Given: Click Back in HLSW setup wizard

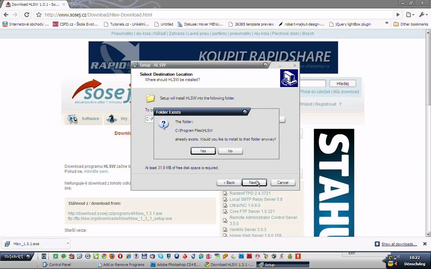Looking at the screenshot, I should [x=229, y=183].
